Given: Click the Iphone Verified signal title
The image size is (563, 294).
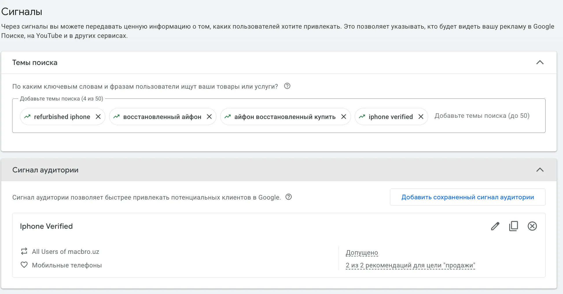Looking at the screenshot, I should point(46,226).
